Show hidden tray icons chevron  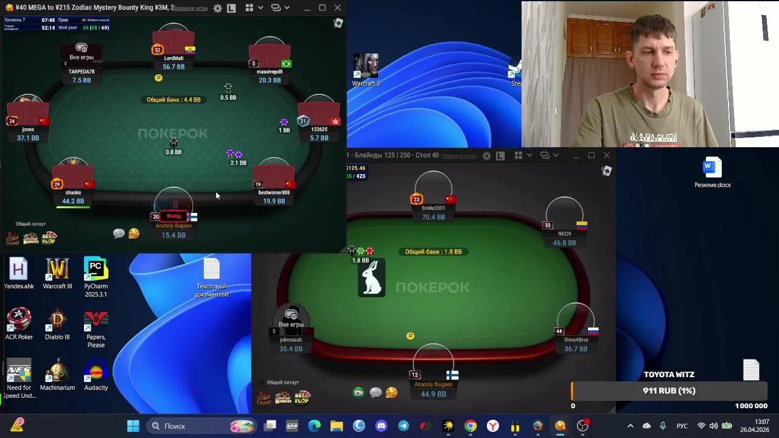[x=630, y=426]
